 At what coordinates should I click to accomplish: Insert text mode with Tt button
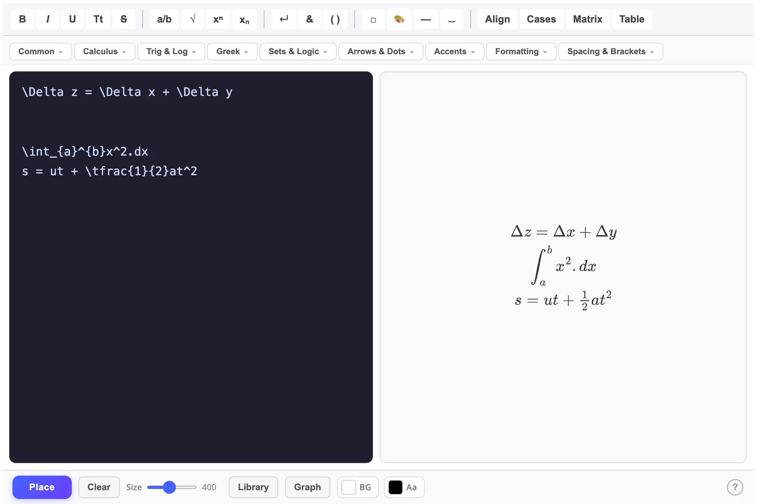pyautogui.click(x=98, y=19)
